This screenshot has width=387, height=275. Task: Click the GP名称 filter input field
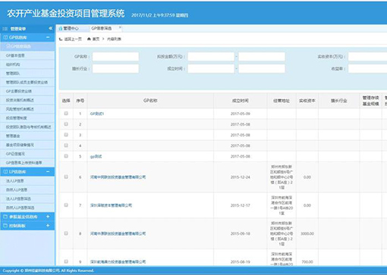point(115,57)
